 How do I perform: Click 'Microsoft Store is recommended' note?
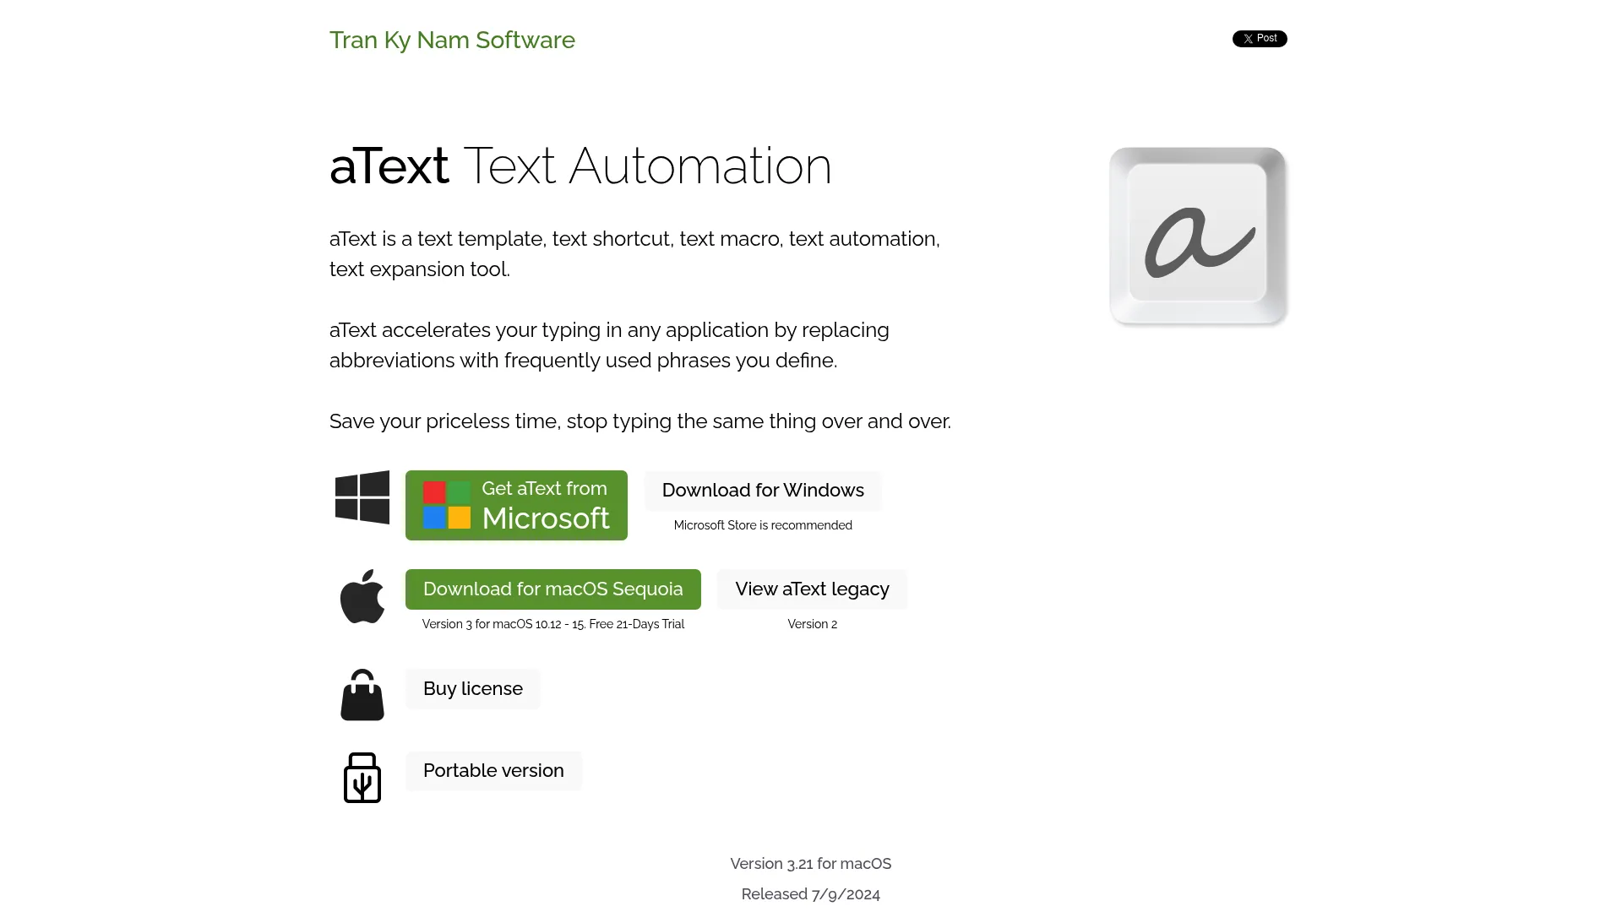click(x=763, y=525)
